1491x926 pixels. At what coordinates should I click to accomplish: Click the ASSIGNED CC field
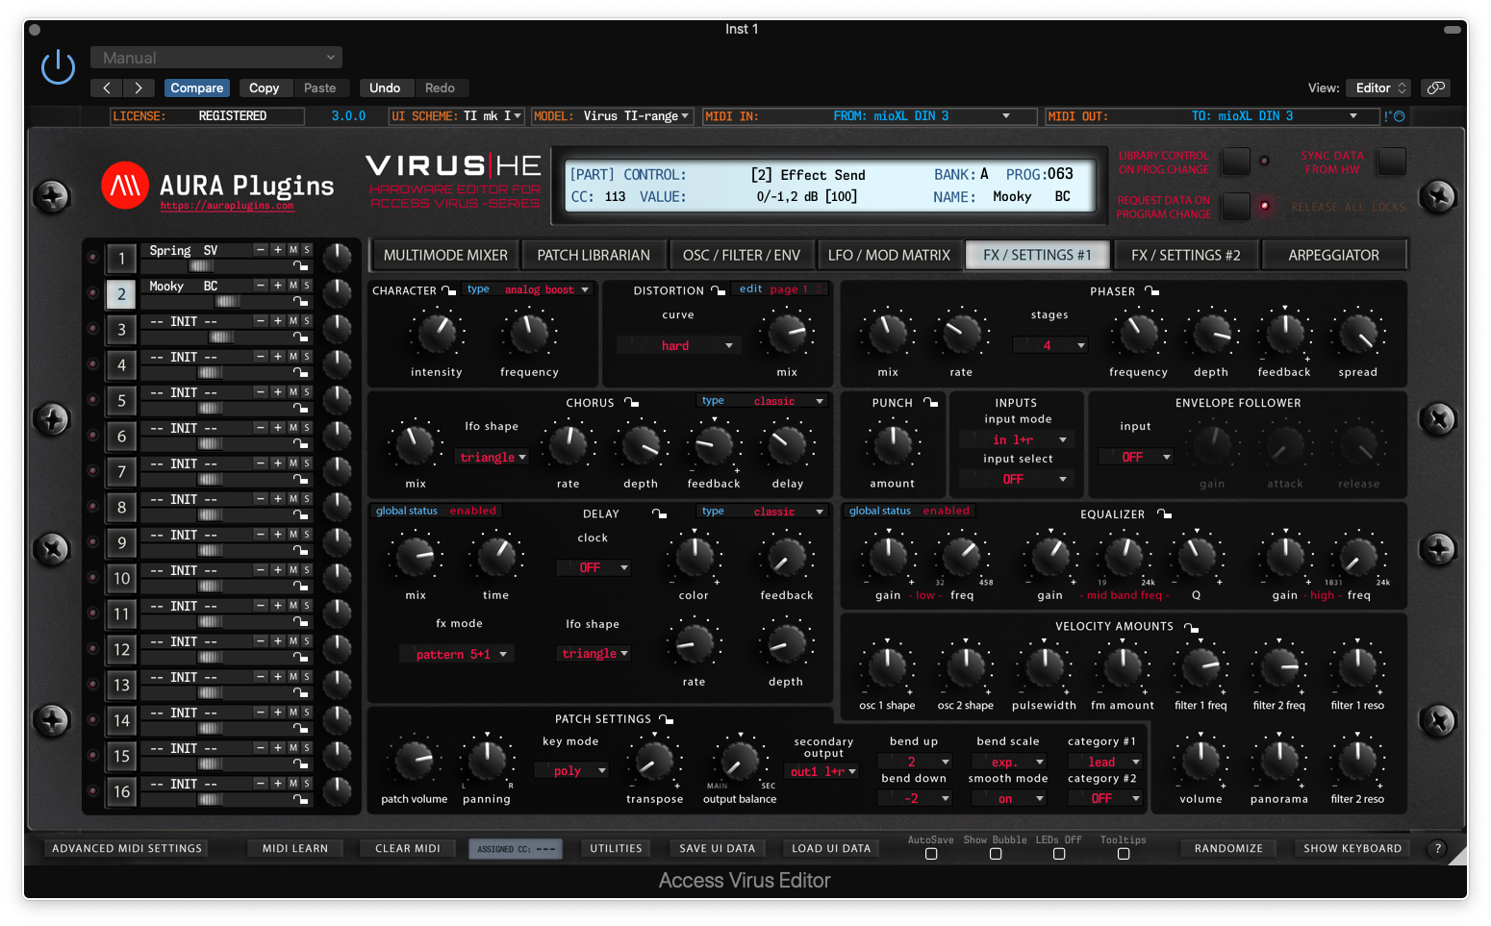pos(517,849)
